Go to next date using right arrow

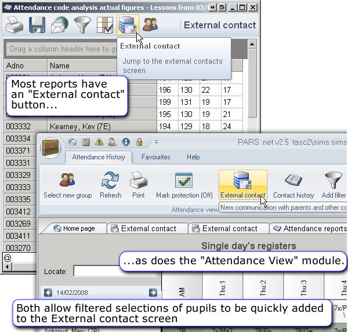153,293
